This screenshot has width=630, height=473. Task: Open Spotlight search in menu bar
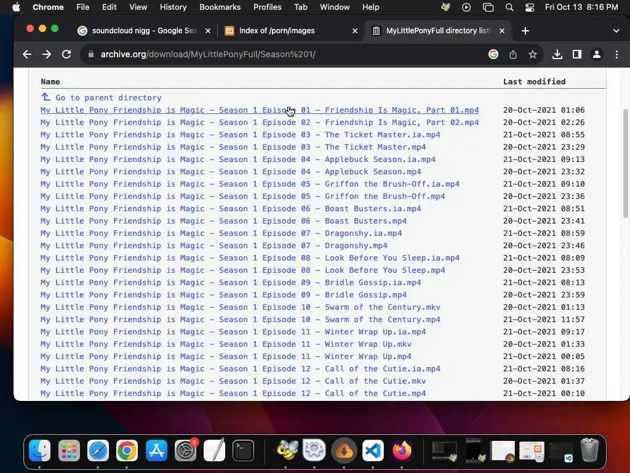coord(509,7)
